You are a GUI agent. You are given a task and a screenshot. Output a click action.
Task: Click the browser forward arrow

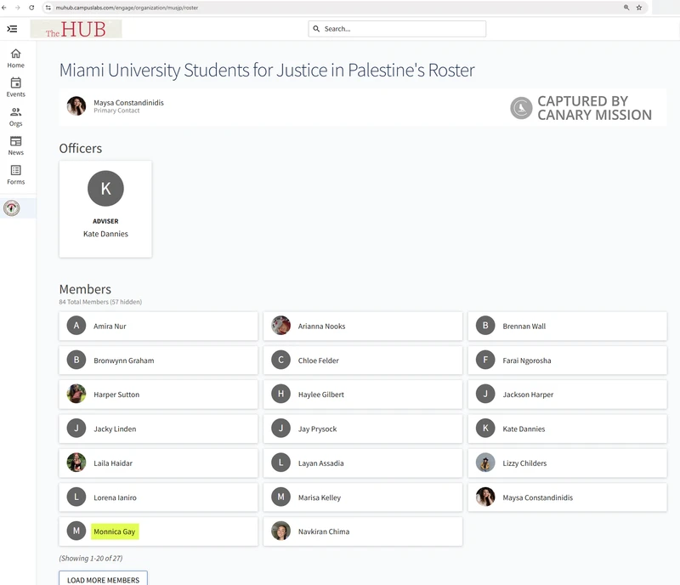click(18, 8)
